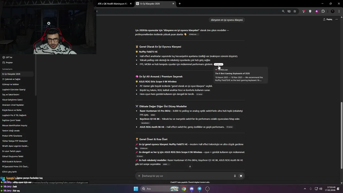The width and height of the screenshot is (343, 193).
Task: Open the red-badged extension icon in toolbar
Action: pos(304,11)
